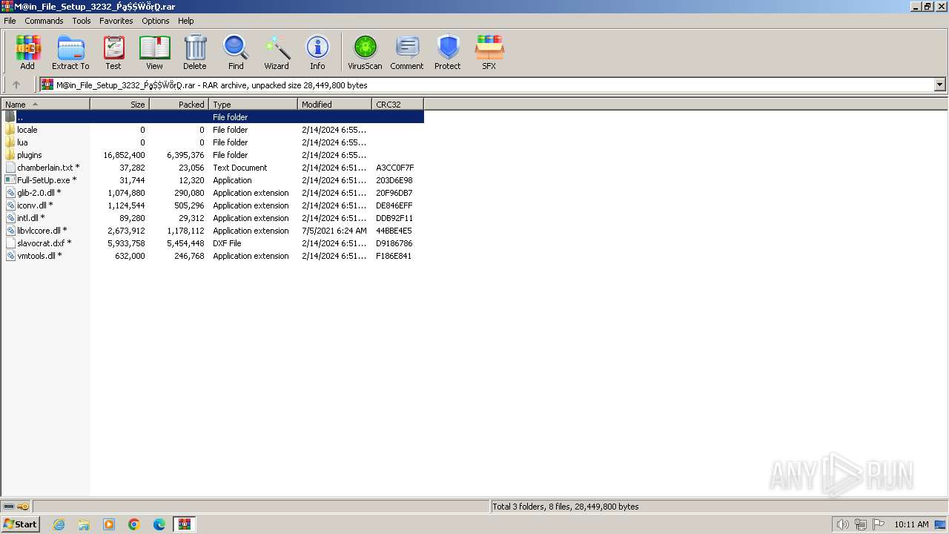Click the volume speaker tray icon

pyautogui.click(x=842, y=524)
